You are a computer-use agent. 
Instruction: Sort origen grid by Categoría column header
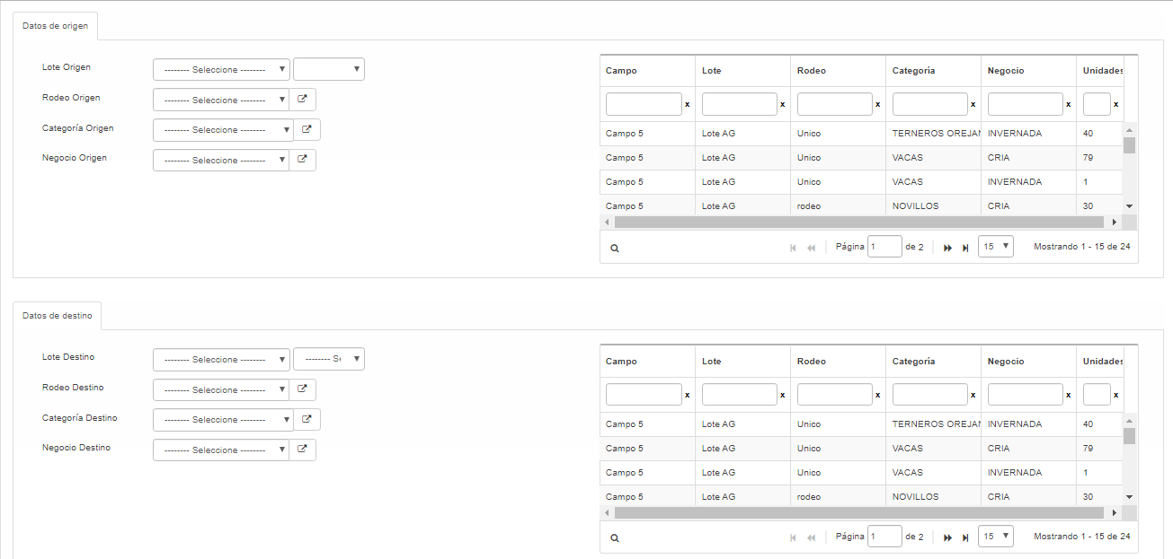tap(933, 71)
